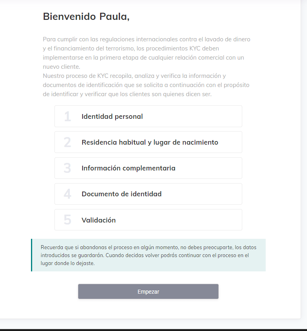Click the Bienvenido Paula heading
307x331 pixels.
click(x=86, y=16)
